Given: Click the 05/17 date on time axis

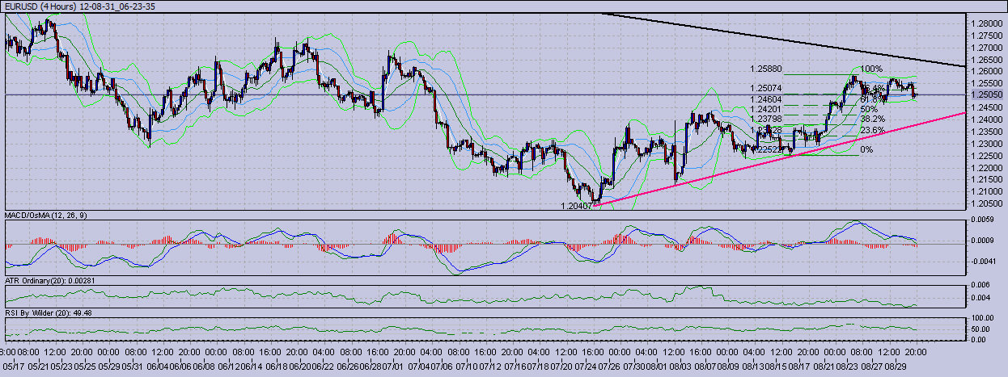Looking at the screenshot, I should [x=14, y=367].
